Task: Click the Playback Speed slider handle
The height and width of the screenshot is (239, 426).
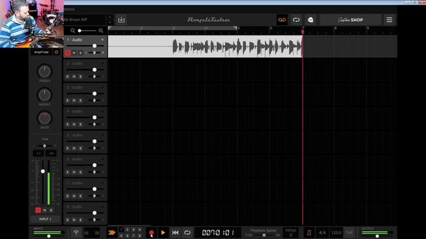Action: click(264, 235)
